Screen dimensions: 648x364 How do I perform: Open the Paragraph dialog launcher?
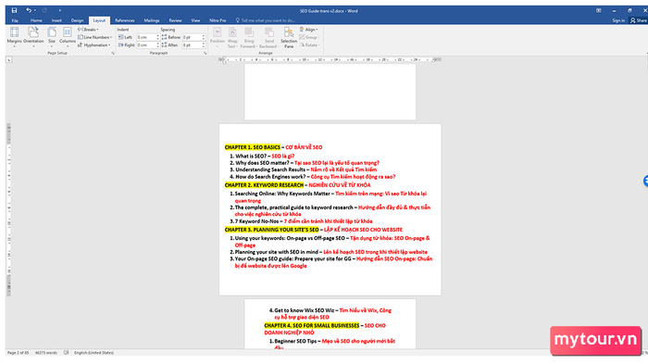(205, 54)
